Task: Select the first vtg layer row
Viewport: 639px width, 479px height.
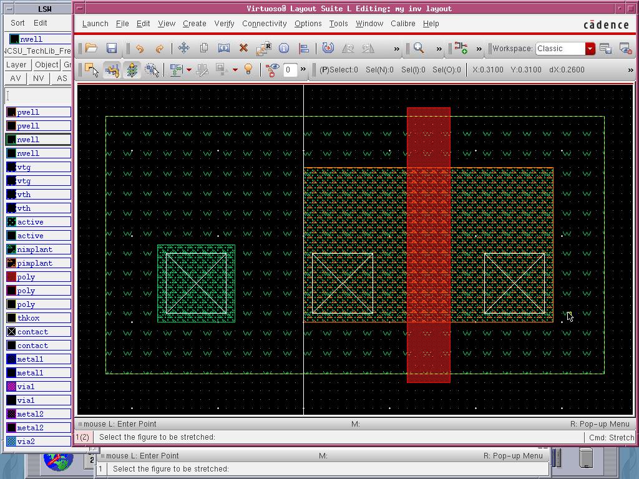Action: pyautogui.click(x=39, y=167)
